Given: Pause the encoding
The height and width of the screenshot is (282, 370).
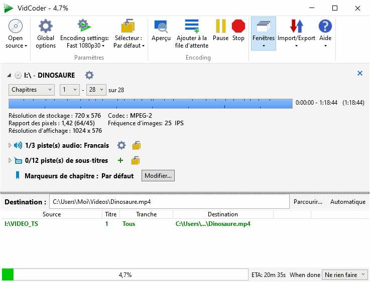Looking at the screenshot, I should tap(220, 31).
